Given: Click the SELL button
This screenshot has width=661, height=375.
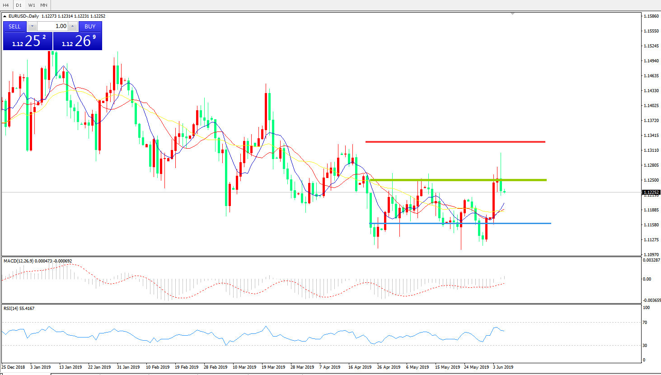Looking at the screenshot, I should pyautogui.click(x=14, y=26).
